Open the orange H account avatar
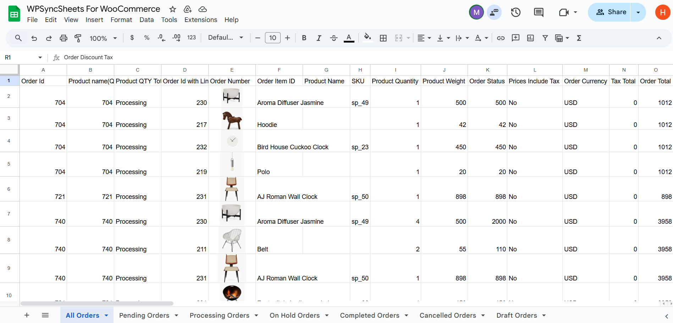Viewport: 673px width, 323px height. point(662,12)
